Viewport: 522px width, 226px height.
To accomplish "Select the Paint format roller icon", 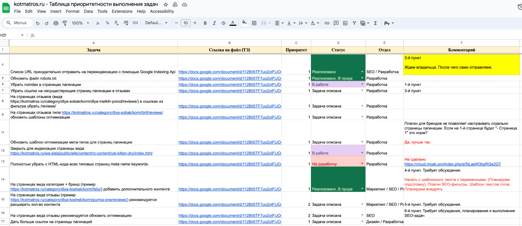I will click(x=65, y=23).
